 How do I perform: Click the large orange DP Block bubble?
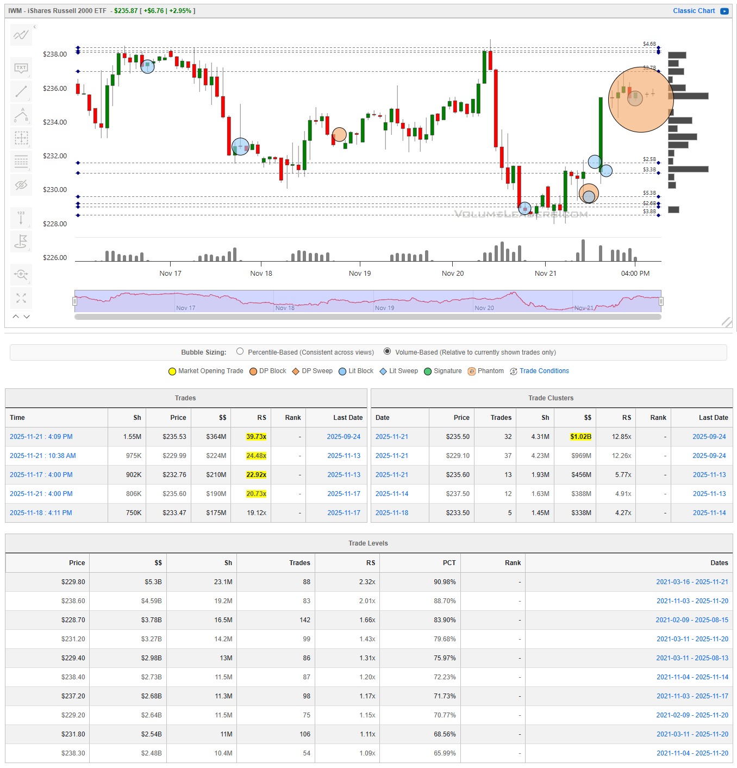point(641,100)
